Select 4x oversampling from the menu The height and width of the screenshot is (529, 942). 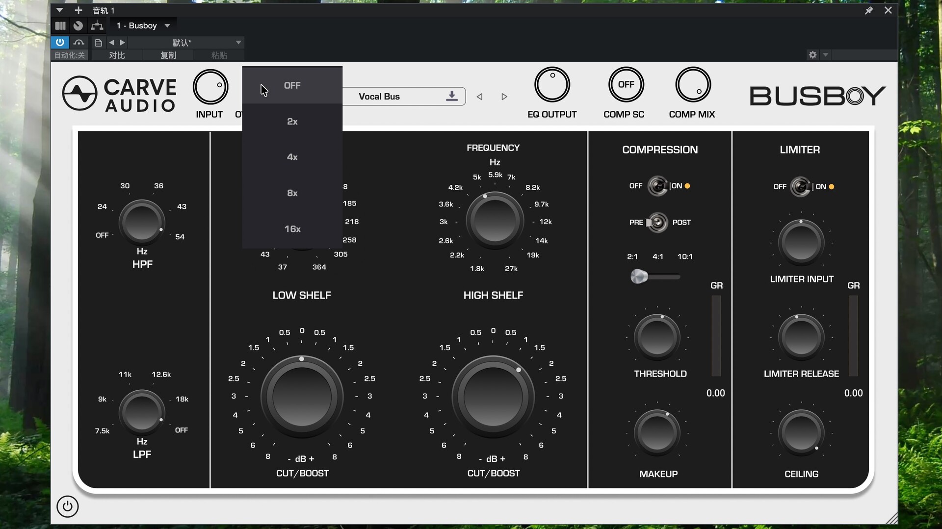[292, 157]
